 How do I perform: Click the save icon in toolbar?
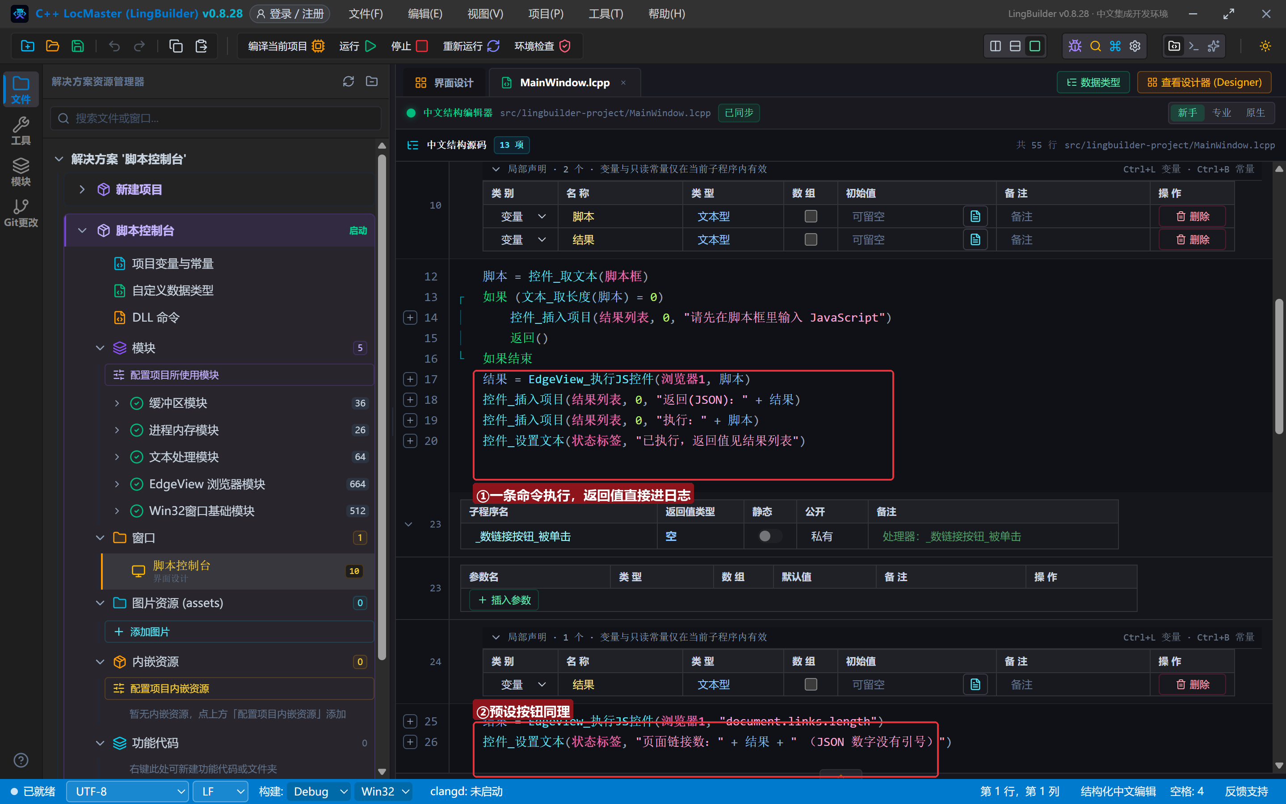(78, 46)
